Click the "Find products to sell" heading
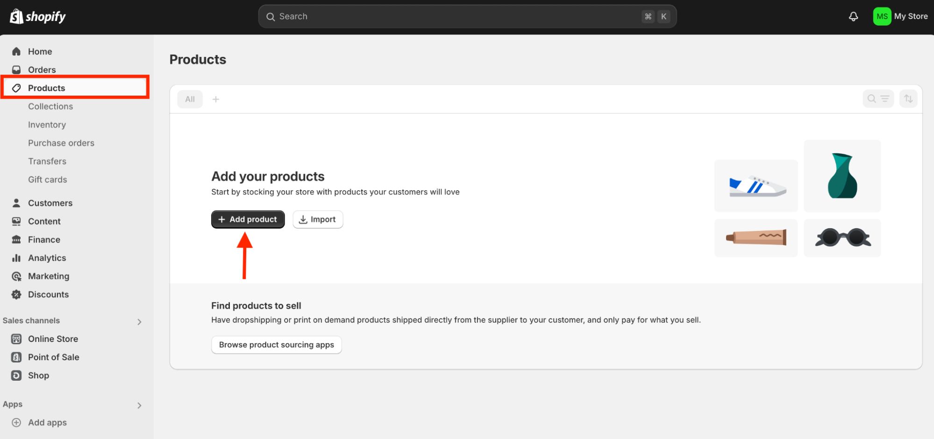Image resolution: width=934 pixels, height=439 pixels. [x=256, y=306]
